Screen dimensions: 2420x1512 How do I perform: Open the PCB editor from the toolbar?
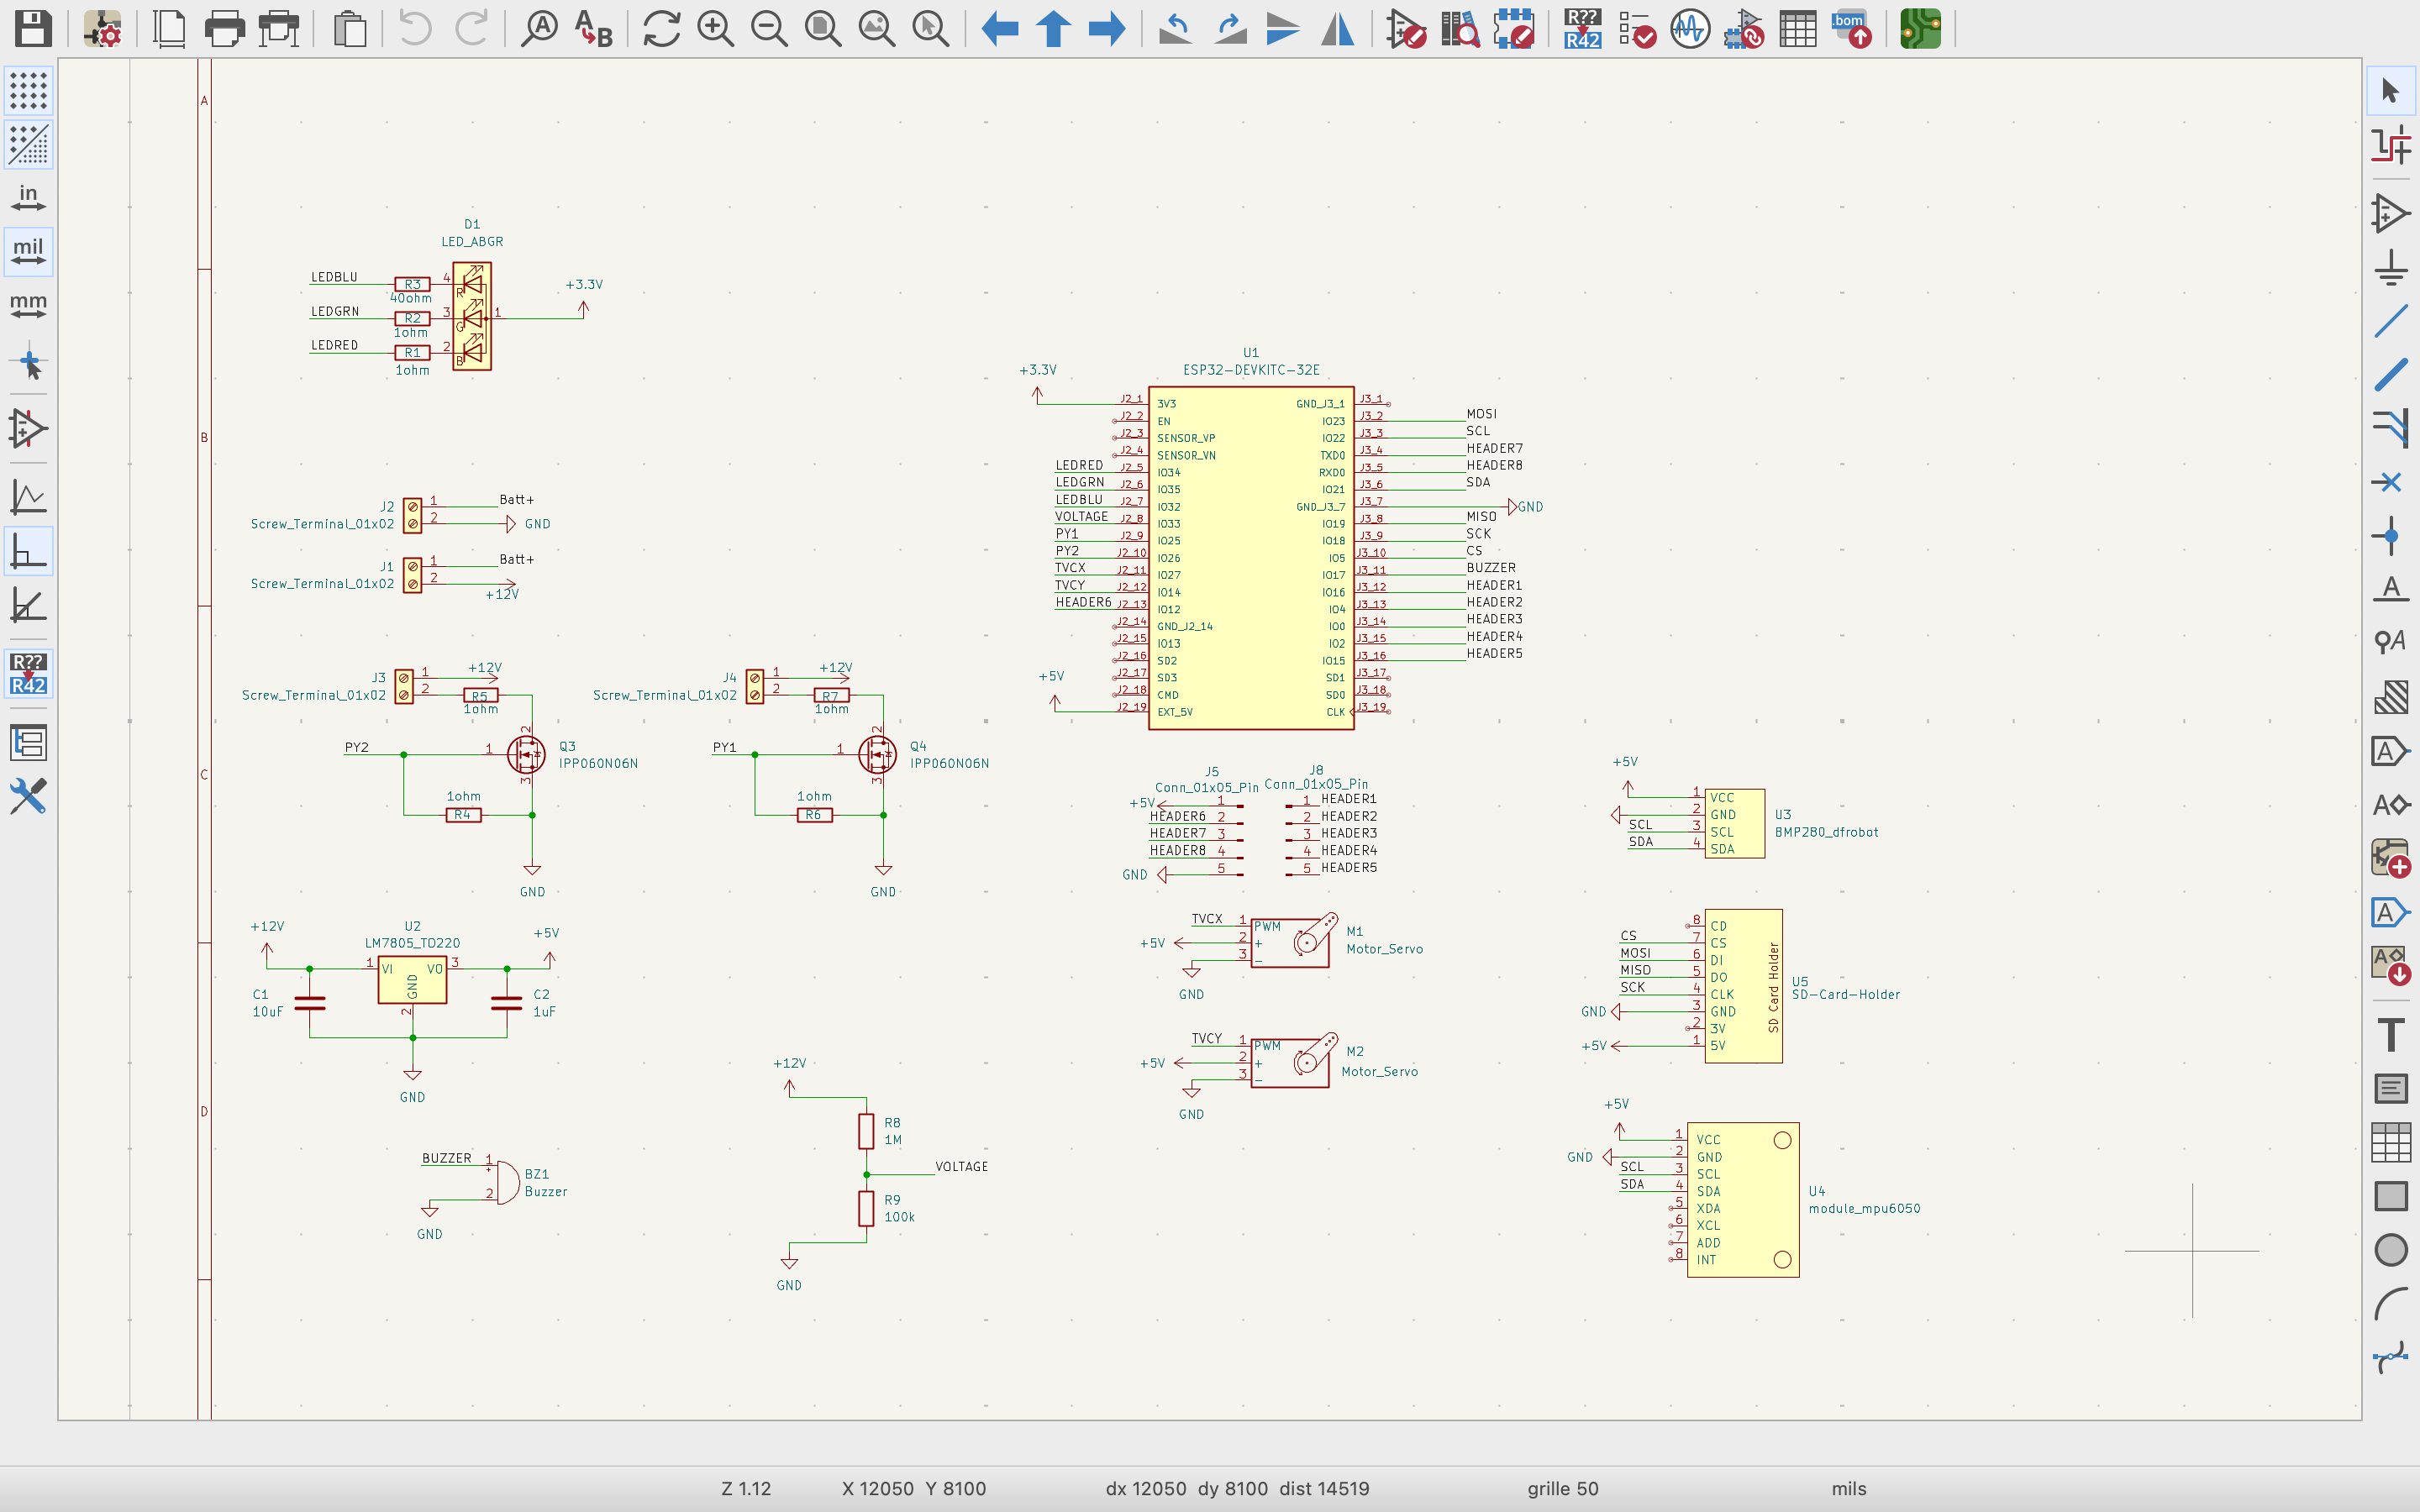(1919, 29)
